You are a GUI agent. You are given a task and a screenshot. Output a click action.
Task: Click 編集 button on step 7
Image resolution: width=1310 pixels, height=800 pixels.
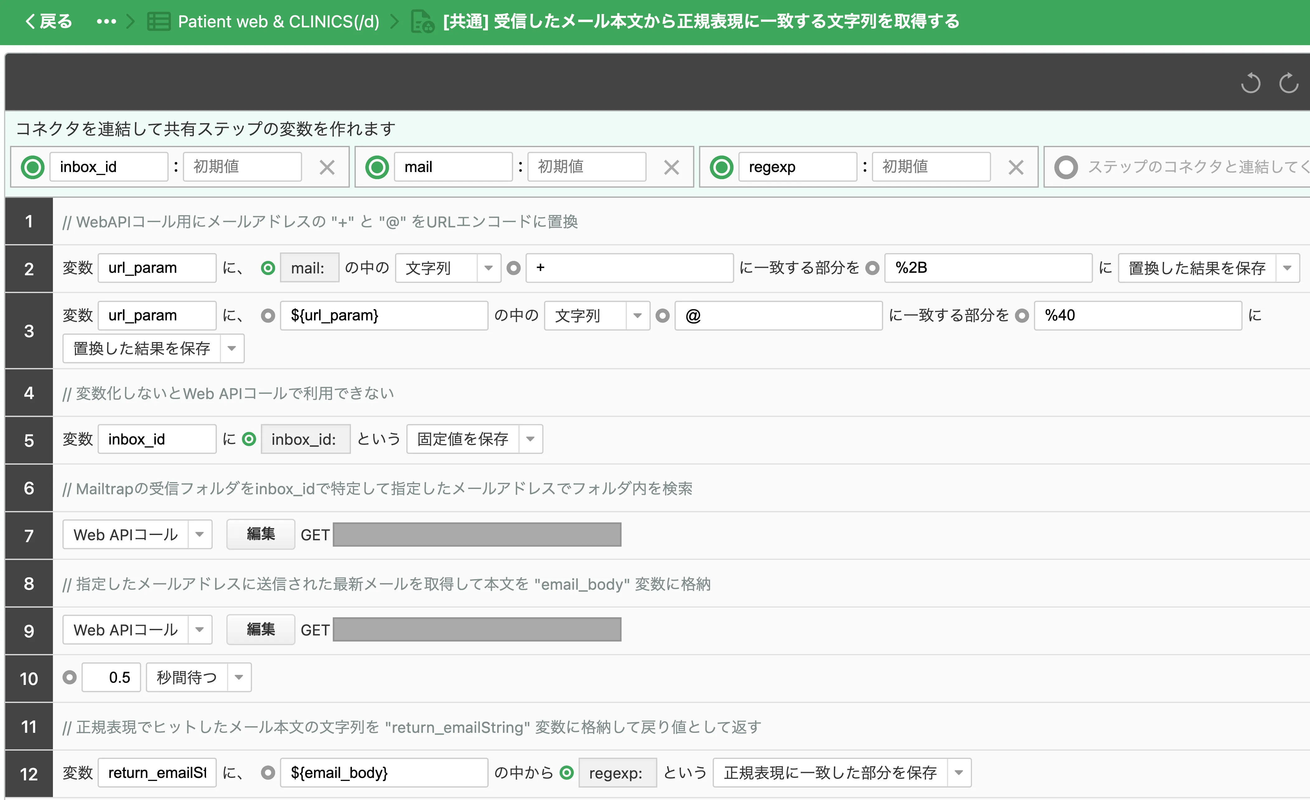[260, 534]
